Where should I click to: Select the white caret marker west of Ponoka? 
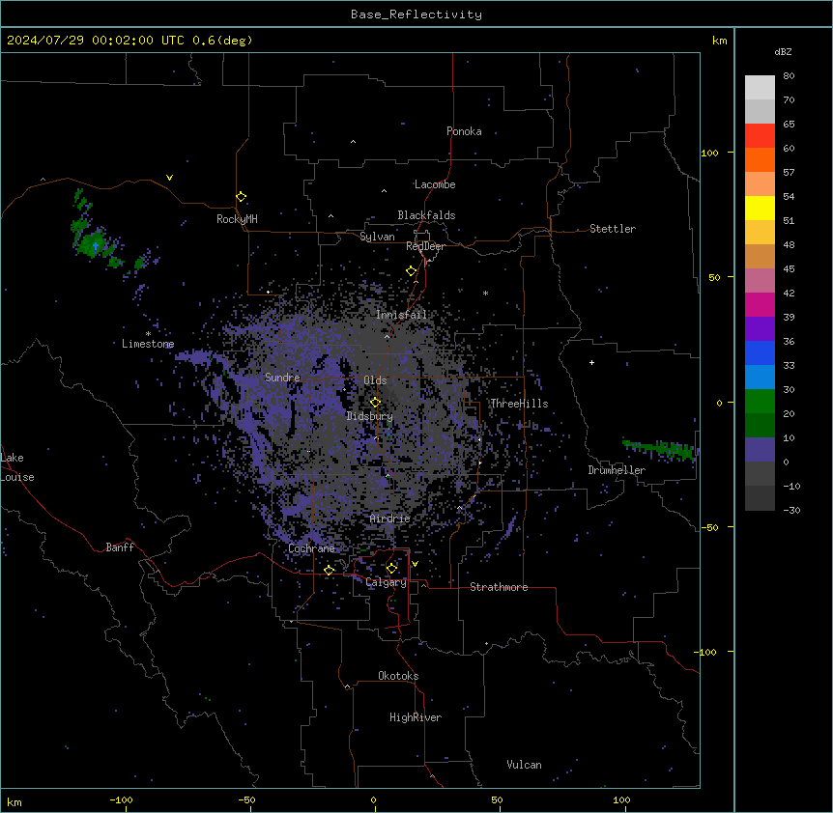click(x=353, y=142)
